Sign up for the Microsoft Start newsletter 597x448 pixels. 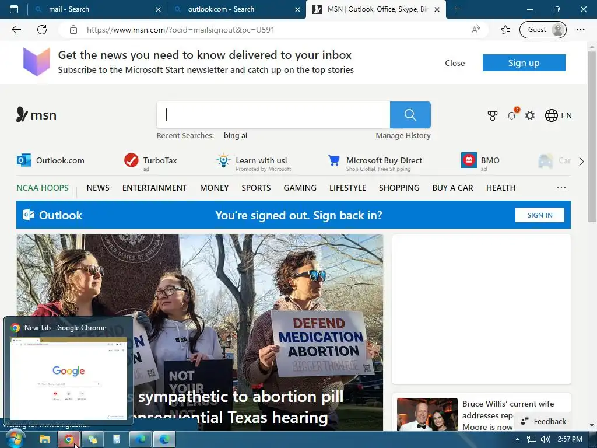click(x=524, y=63)
